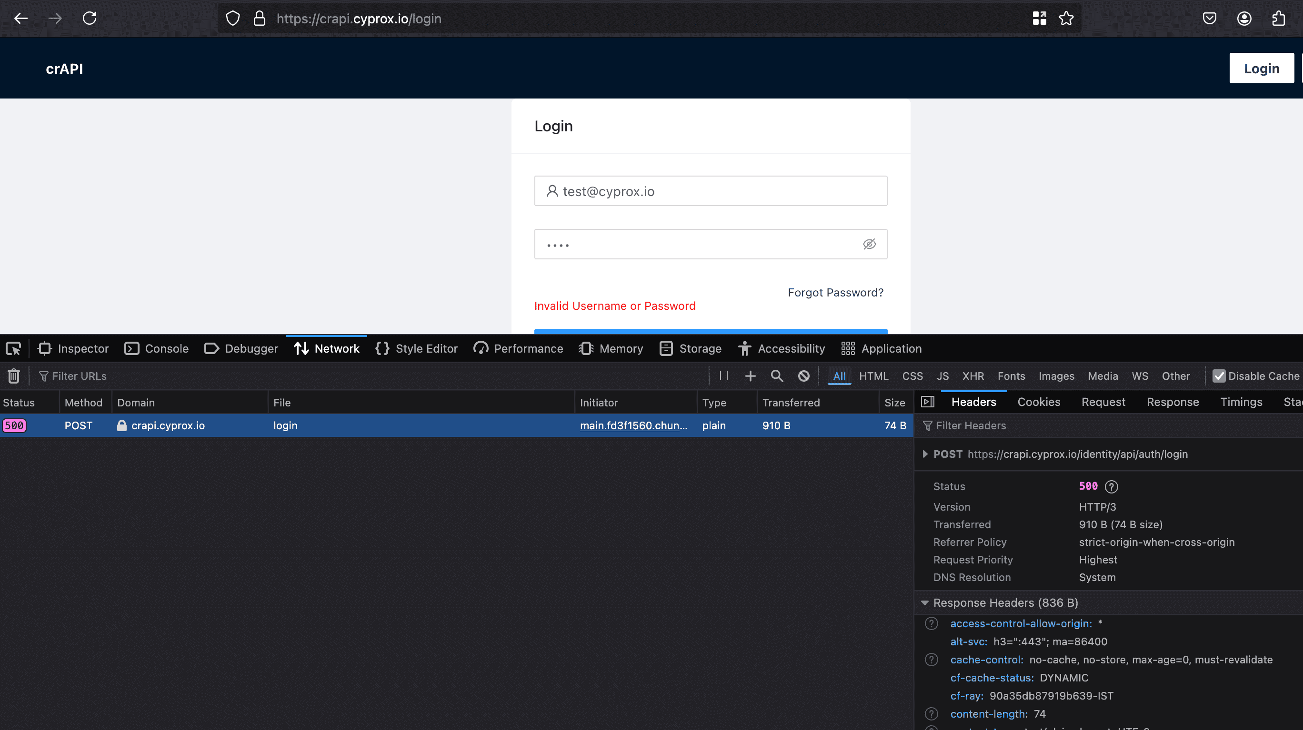Filter requests by Other

point(1175,375)
